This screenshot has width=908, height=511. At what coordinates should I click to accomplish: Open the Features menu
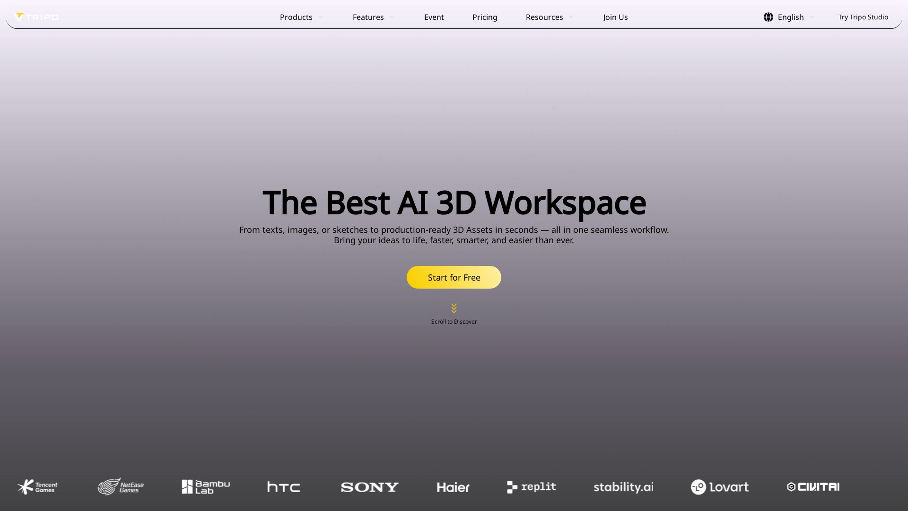click(368, 17)
